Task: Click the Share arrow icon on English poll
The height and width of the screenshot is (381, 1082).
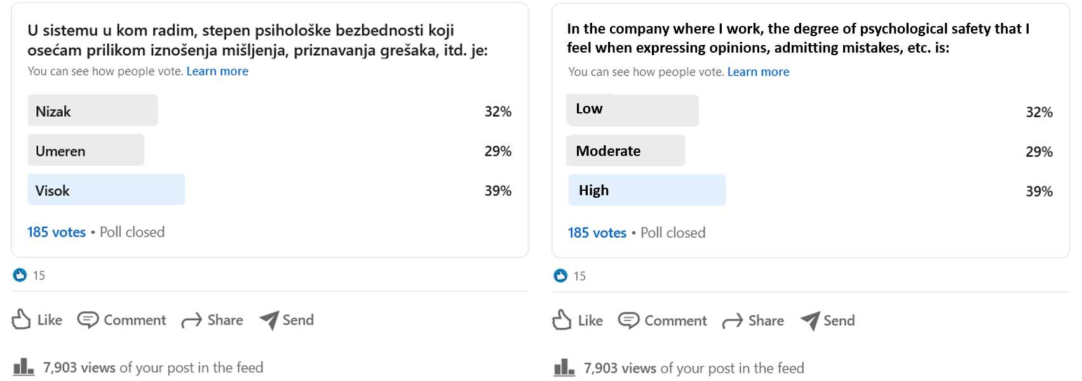Action: point(732,321)
